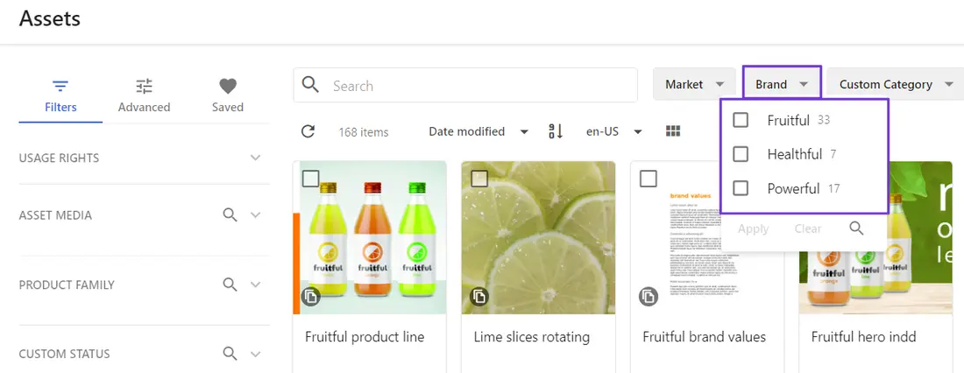Click search icon in Brand dropdown
This screenshot has height=373, width=964.
pyautogui.click(x=856, y=229)
